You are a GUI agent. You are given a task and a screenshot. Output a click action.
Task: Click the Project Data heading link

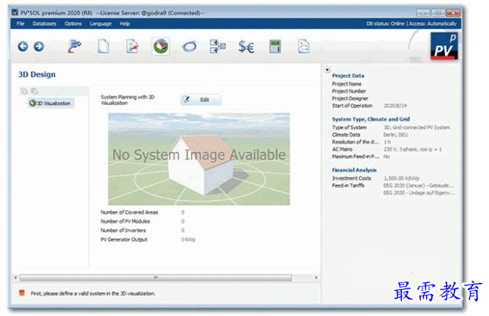pyautogui.click(x=348, y=76)
